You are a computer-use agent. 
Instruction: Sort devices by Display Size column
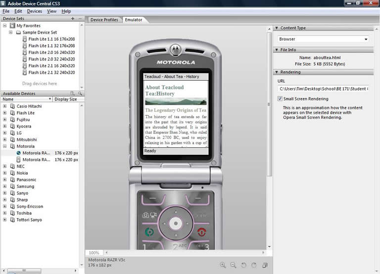69,99
